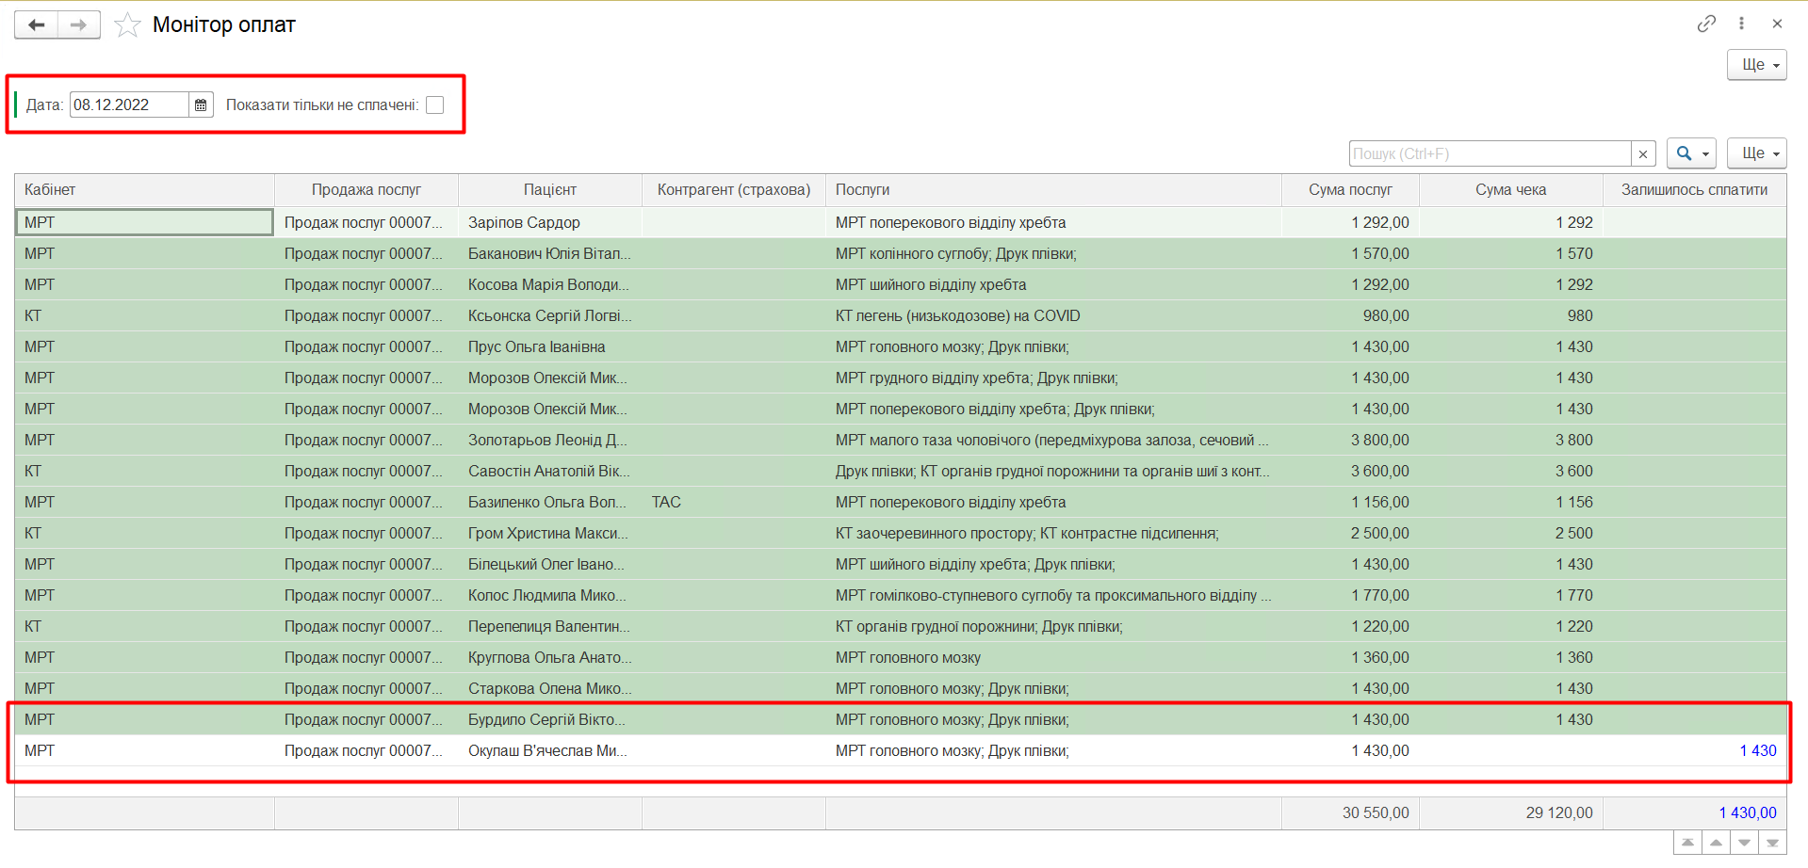Click the back navigation arrow
Screen dimensions: 1808x868
pos(37,25)
